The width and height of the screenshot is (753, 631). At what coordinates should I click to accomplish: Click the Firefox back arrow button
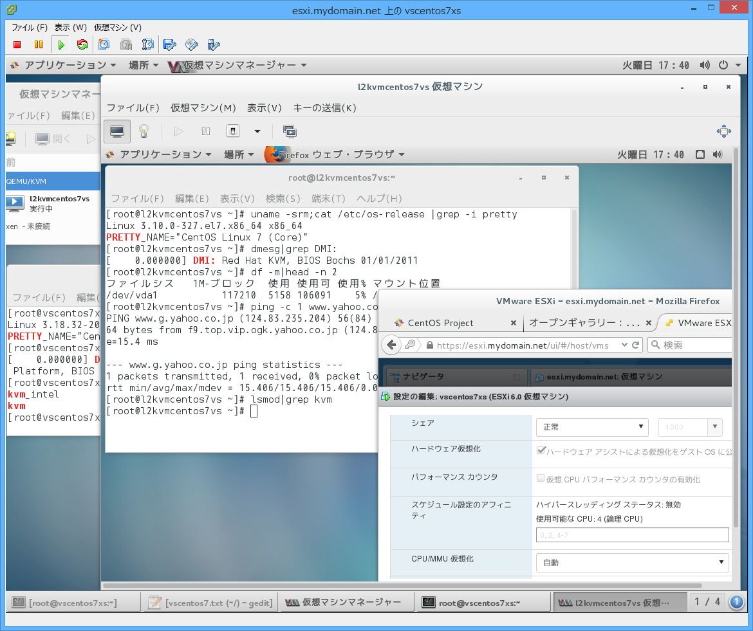coord(392,345)
